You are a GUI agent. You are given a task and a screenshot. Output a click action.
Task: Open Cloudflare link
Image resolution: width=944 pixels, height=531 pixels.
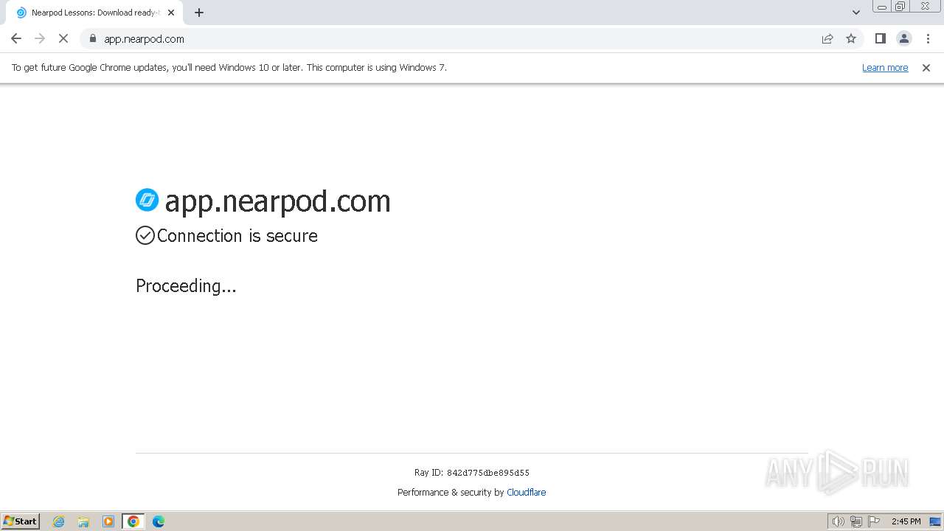pyautogui.click(x=527, y=492)
